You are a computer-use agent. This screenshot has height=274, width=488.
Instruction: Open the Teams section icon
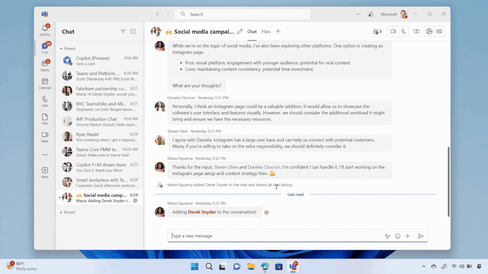(45, 65)
